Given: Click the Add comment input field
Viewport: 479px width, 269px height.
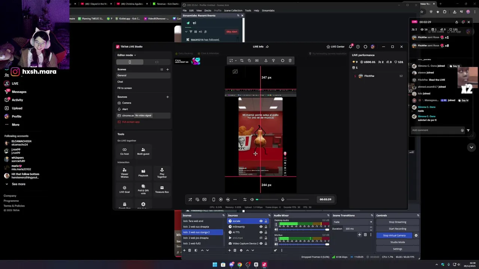Looking at the screenshot, I should pyautogui.click(x=437, y=130).
